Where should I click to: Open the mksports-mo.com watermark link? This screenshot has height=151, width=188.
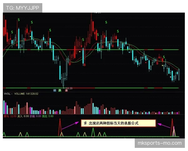159,143
